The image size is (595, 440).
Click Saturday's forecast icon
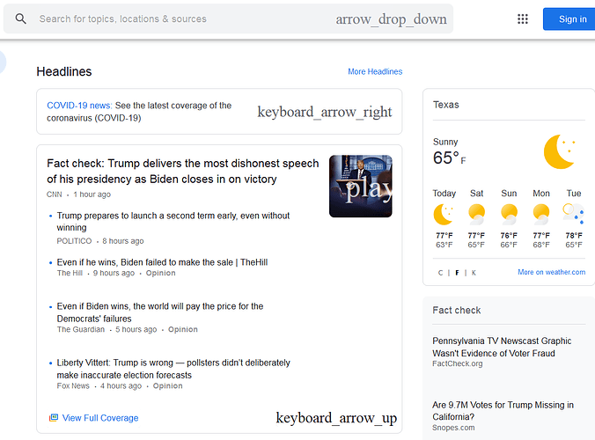coord(476,215)
